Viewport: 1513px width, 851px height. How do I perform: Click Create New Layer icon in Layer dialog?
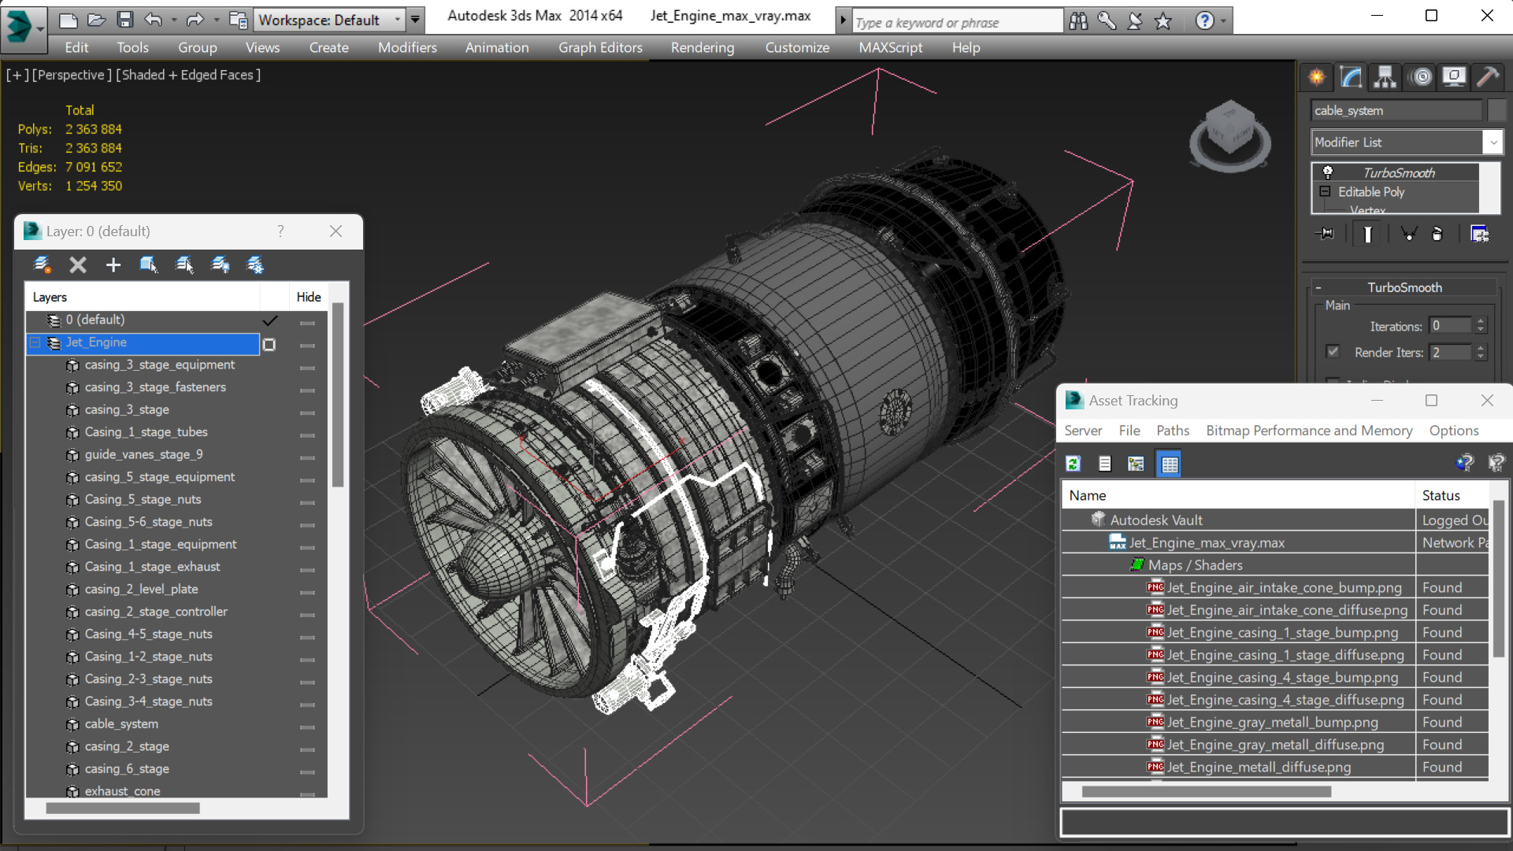pyautogui.click(x=43, y=265)
